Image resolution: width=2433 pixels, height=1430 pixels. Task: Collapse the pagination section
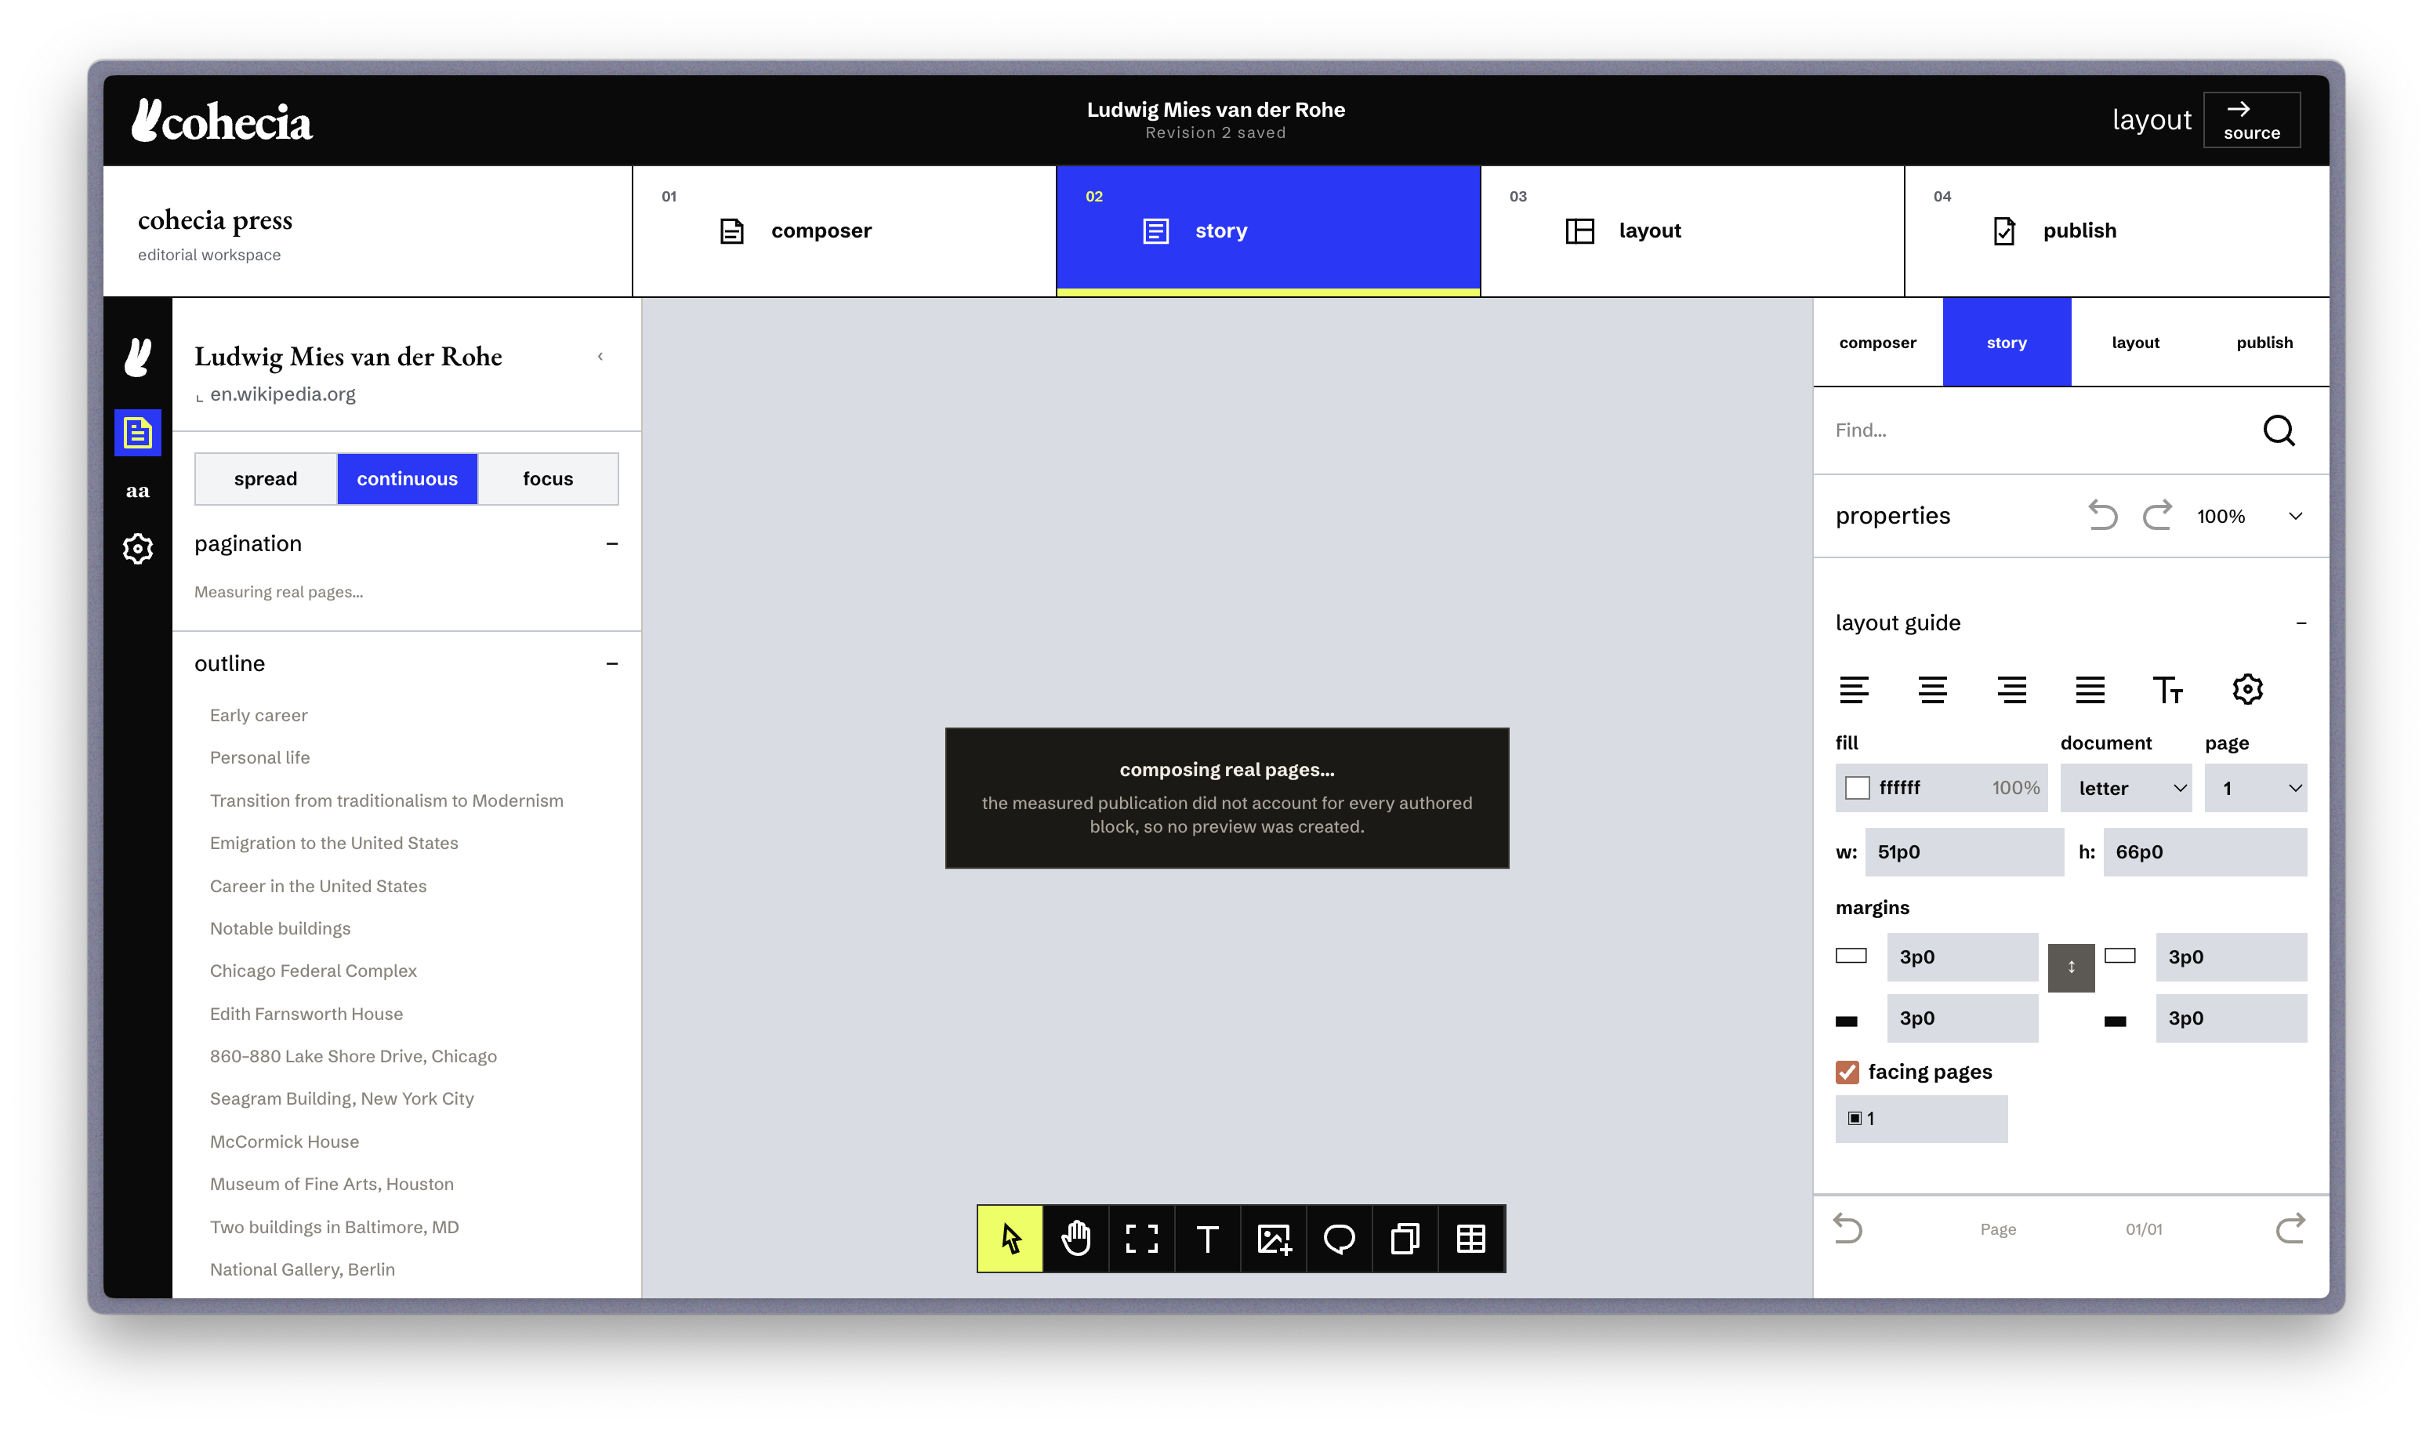pos(611,543)
